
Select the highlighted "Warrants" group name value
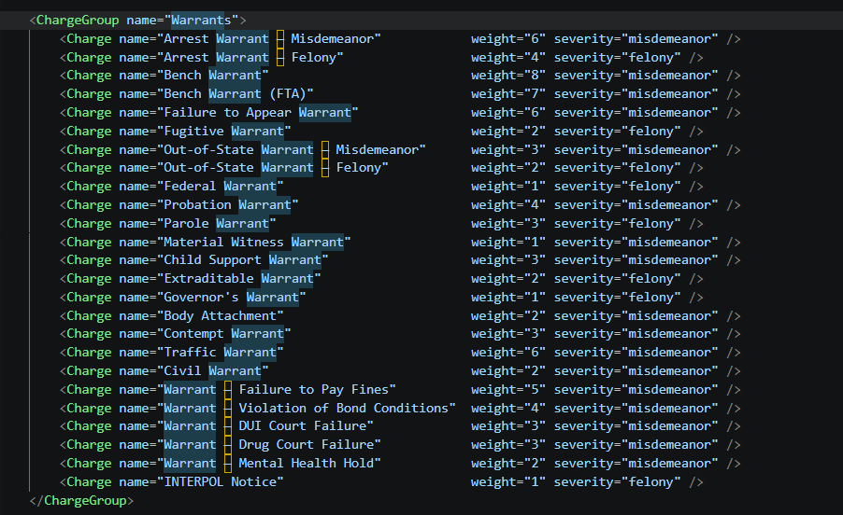click(201, 21)
